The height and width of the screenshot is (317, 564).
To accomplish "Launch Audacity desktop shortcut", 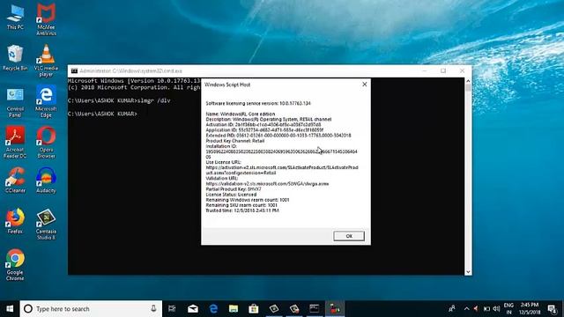I will point(46,181).
